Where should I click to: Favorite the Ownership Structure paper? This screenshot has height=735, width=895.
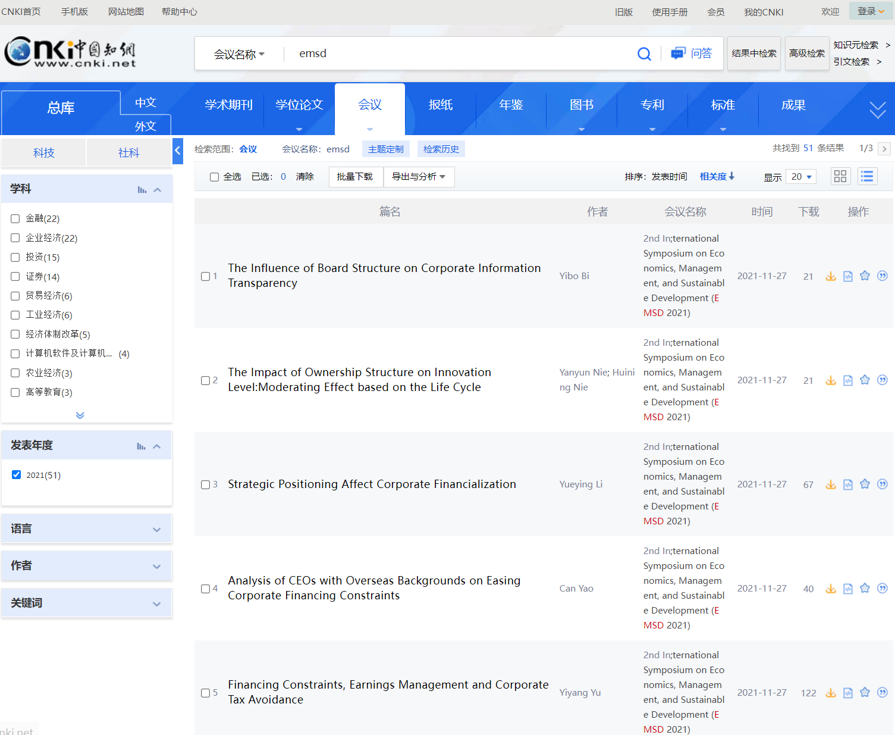[x=865, y=380]
